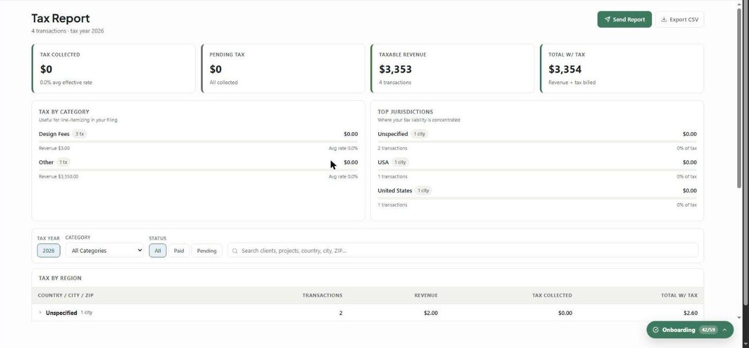Click the "Total w/ Tax" column header
This screenshot has height=348, width=749.
pos(679,296)
